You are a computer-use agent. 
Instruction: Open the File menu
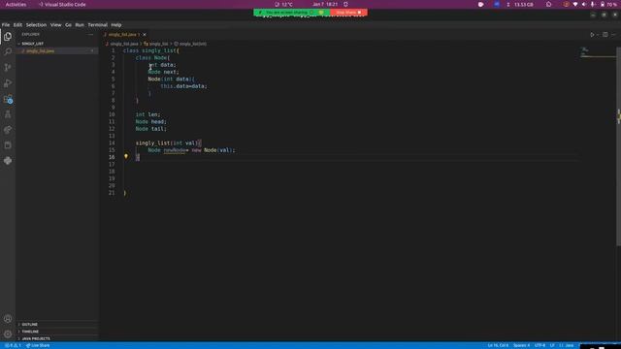pyautogui.click(x=6, y=24)
